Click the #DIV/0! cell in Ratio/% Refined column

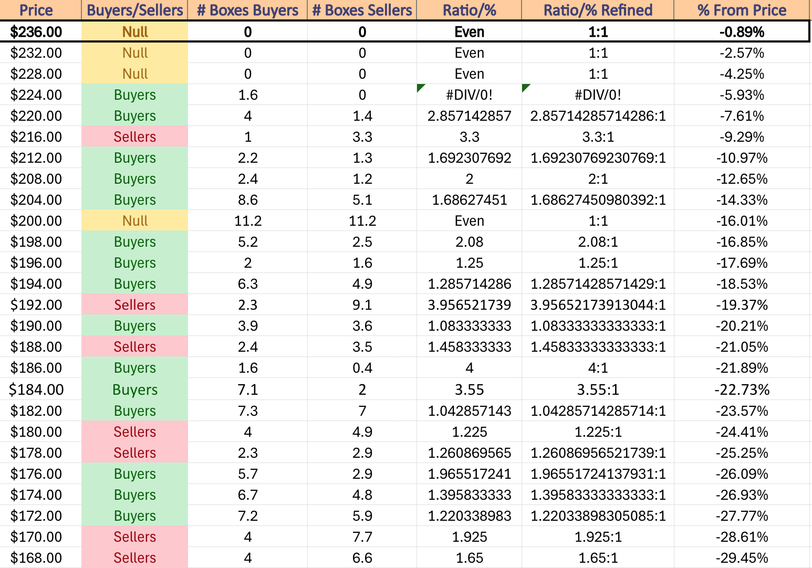click(598, 94)
